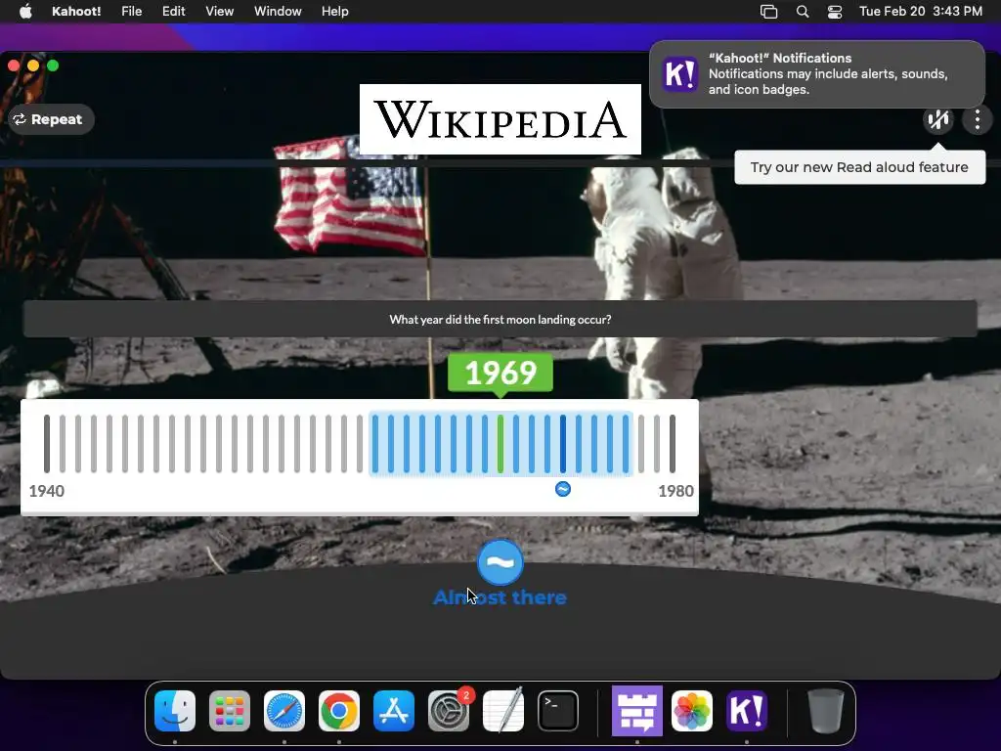
Task: Open Launchpad from the Dock
Action: tap(230, 711)
